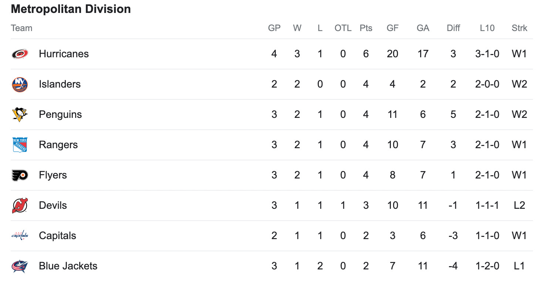This screenshot has width=537, height=289.
Task: Click the Islanders team logo
Action: [x=20, y=84]
